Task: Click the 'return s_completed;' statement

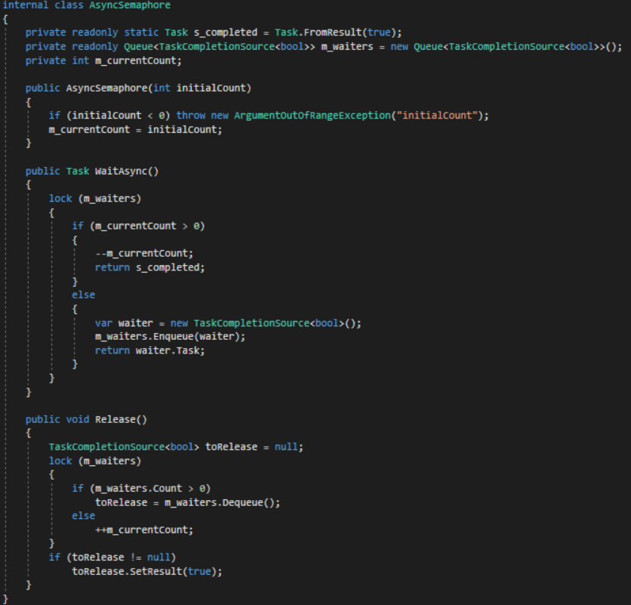Action: [x=149, y=267]
